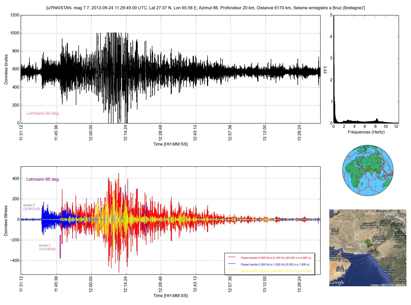Click the Google logo on the satellite map

(337, 282)
